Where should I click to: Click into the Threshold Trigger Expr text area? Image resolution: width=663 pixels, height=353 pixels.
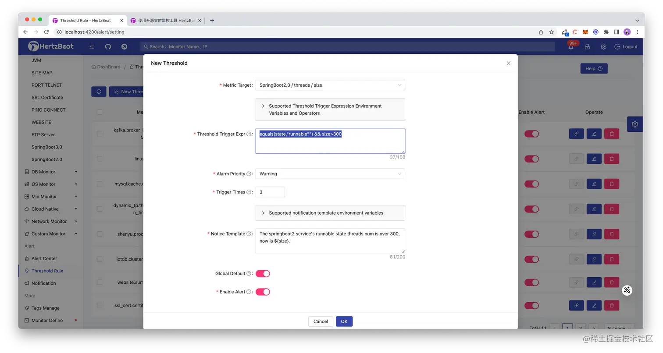(x=330, y=141)
